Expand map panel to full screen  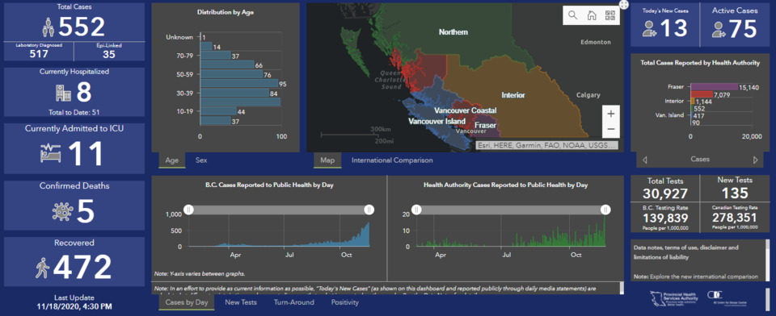point(623,5)
